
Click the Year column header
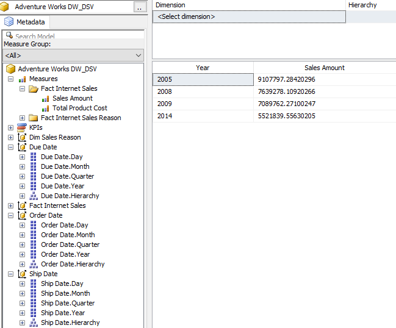(x=203, y=68)
